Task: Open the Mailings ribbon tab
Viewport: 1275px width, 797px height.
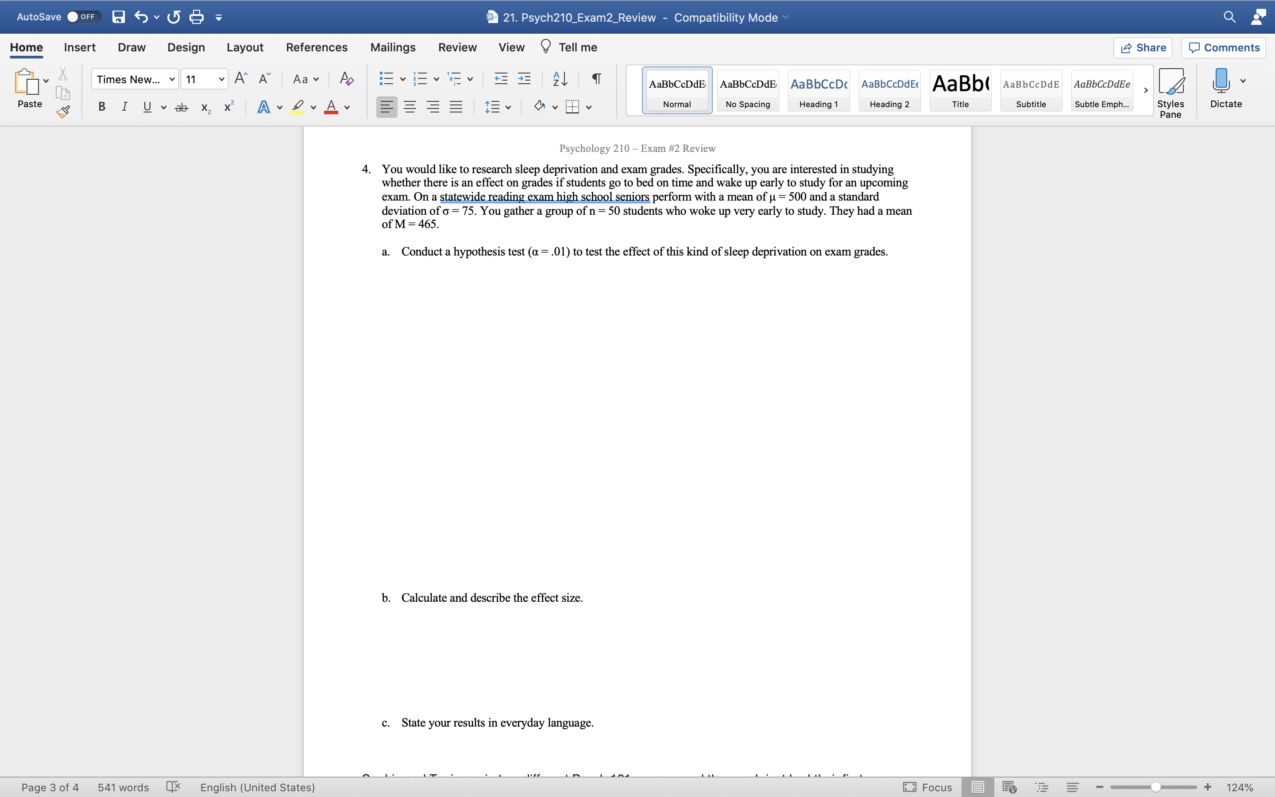Action: coord(393,47)
